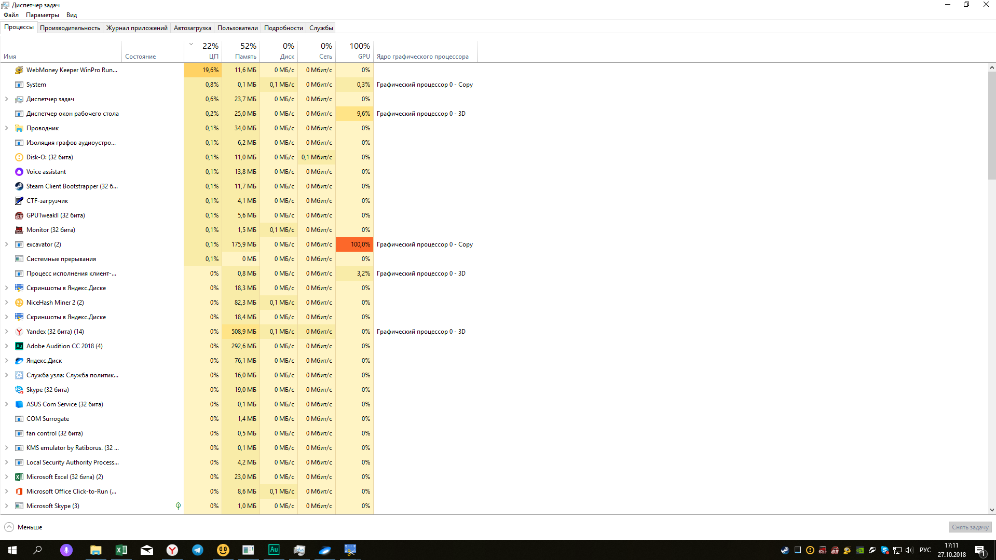Screen dimensions: 996x560
Task: Expand the excavator (2) process group
Action: click(6, 244)
